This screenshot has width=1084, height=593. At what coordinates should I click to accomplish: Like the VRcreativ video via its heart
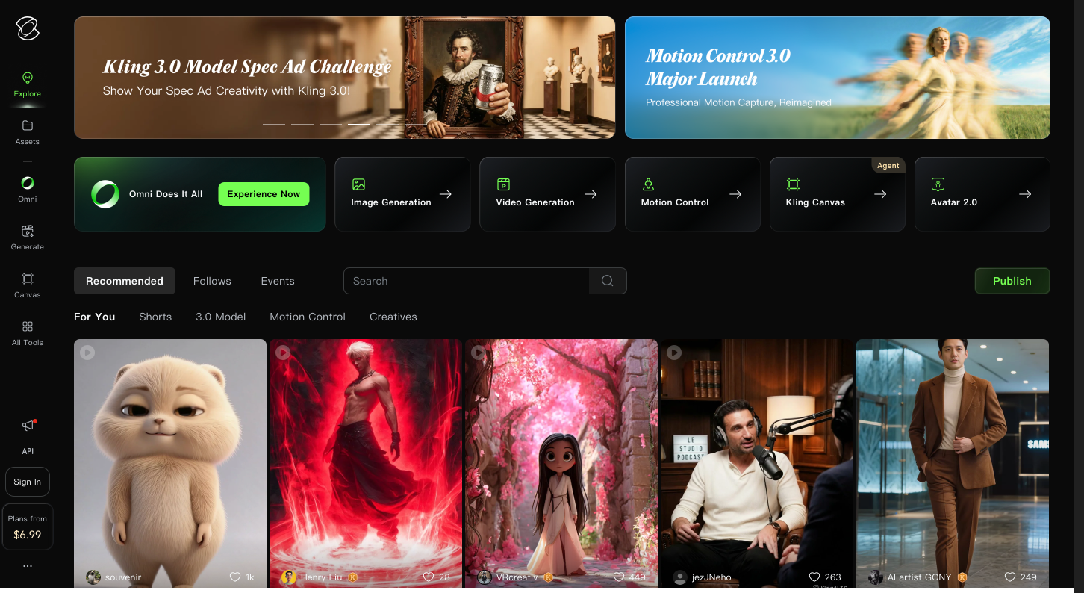[x=619, y=577]
